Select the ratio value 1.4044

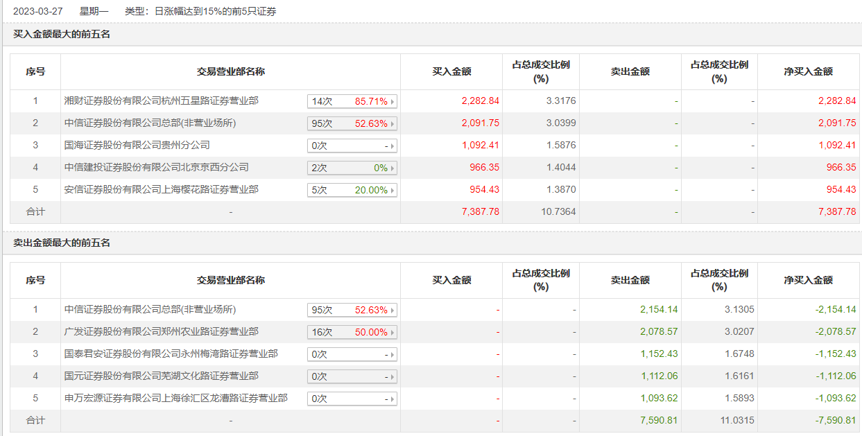561,167
